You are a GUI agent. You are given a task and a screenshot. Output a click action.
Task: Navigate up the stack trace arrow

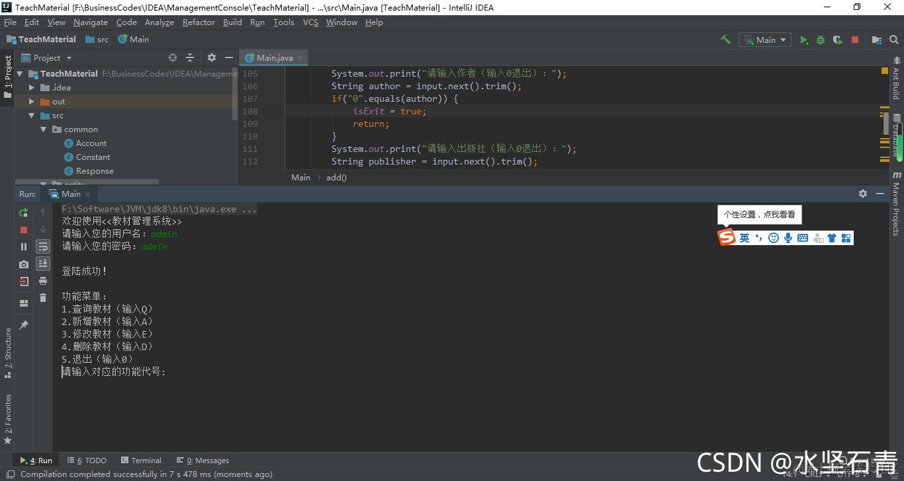point(43,213)
